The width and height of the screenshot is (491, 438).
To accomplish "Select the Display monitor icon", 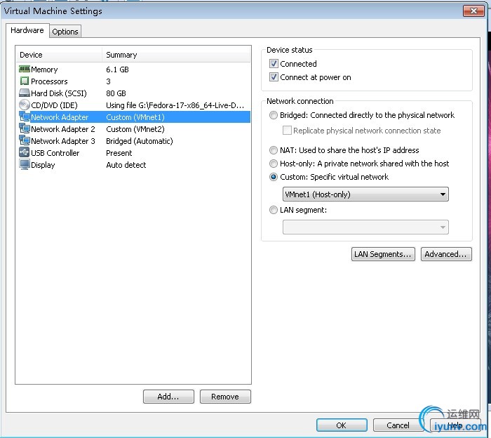I will click(x=25, y=164).
